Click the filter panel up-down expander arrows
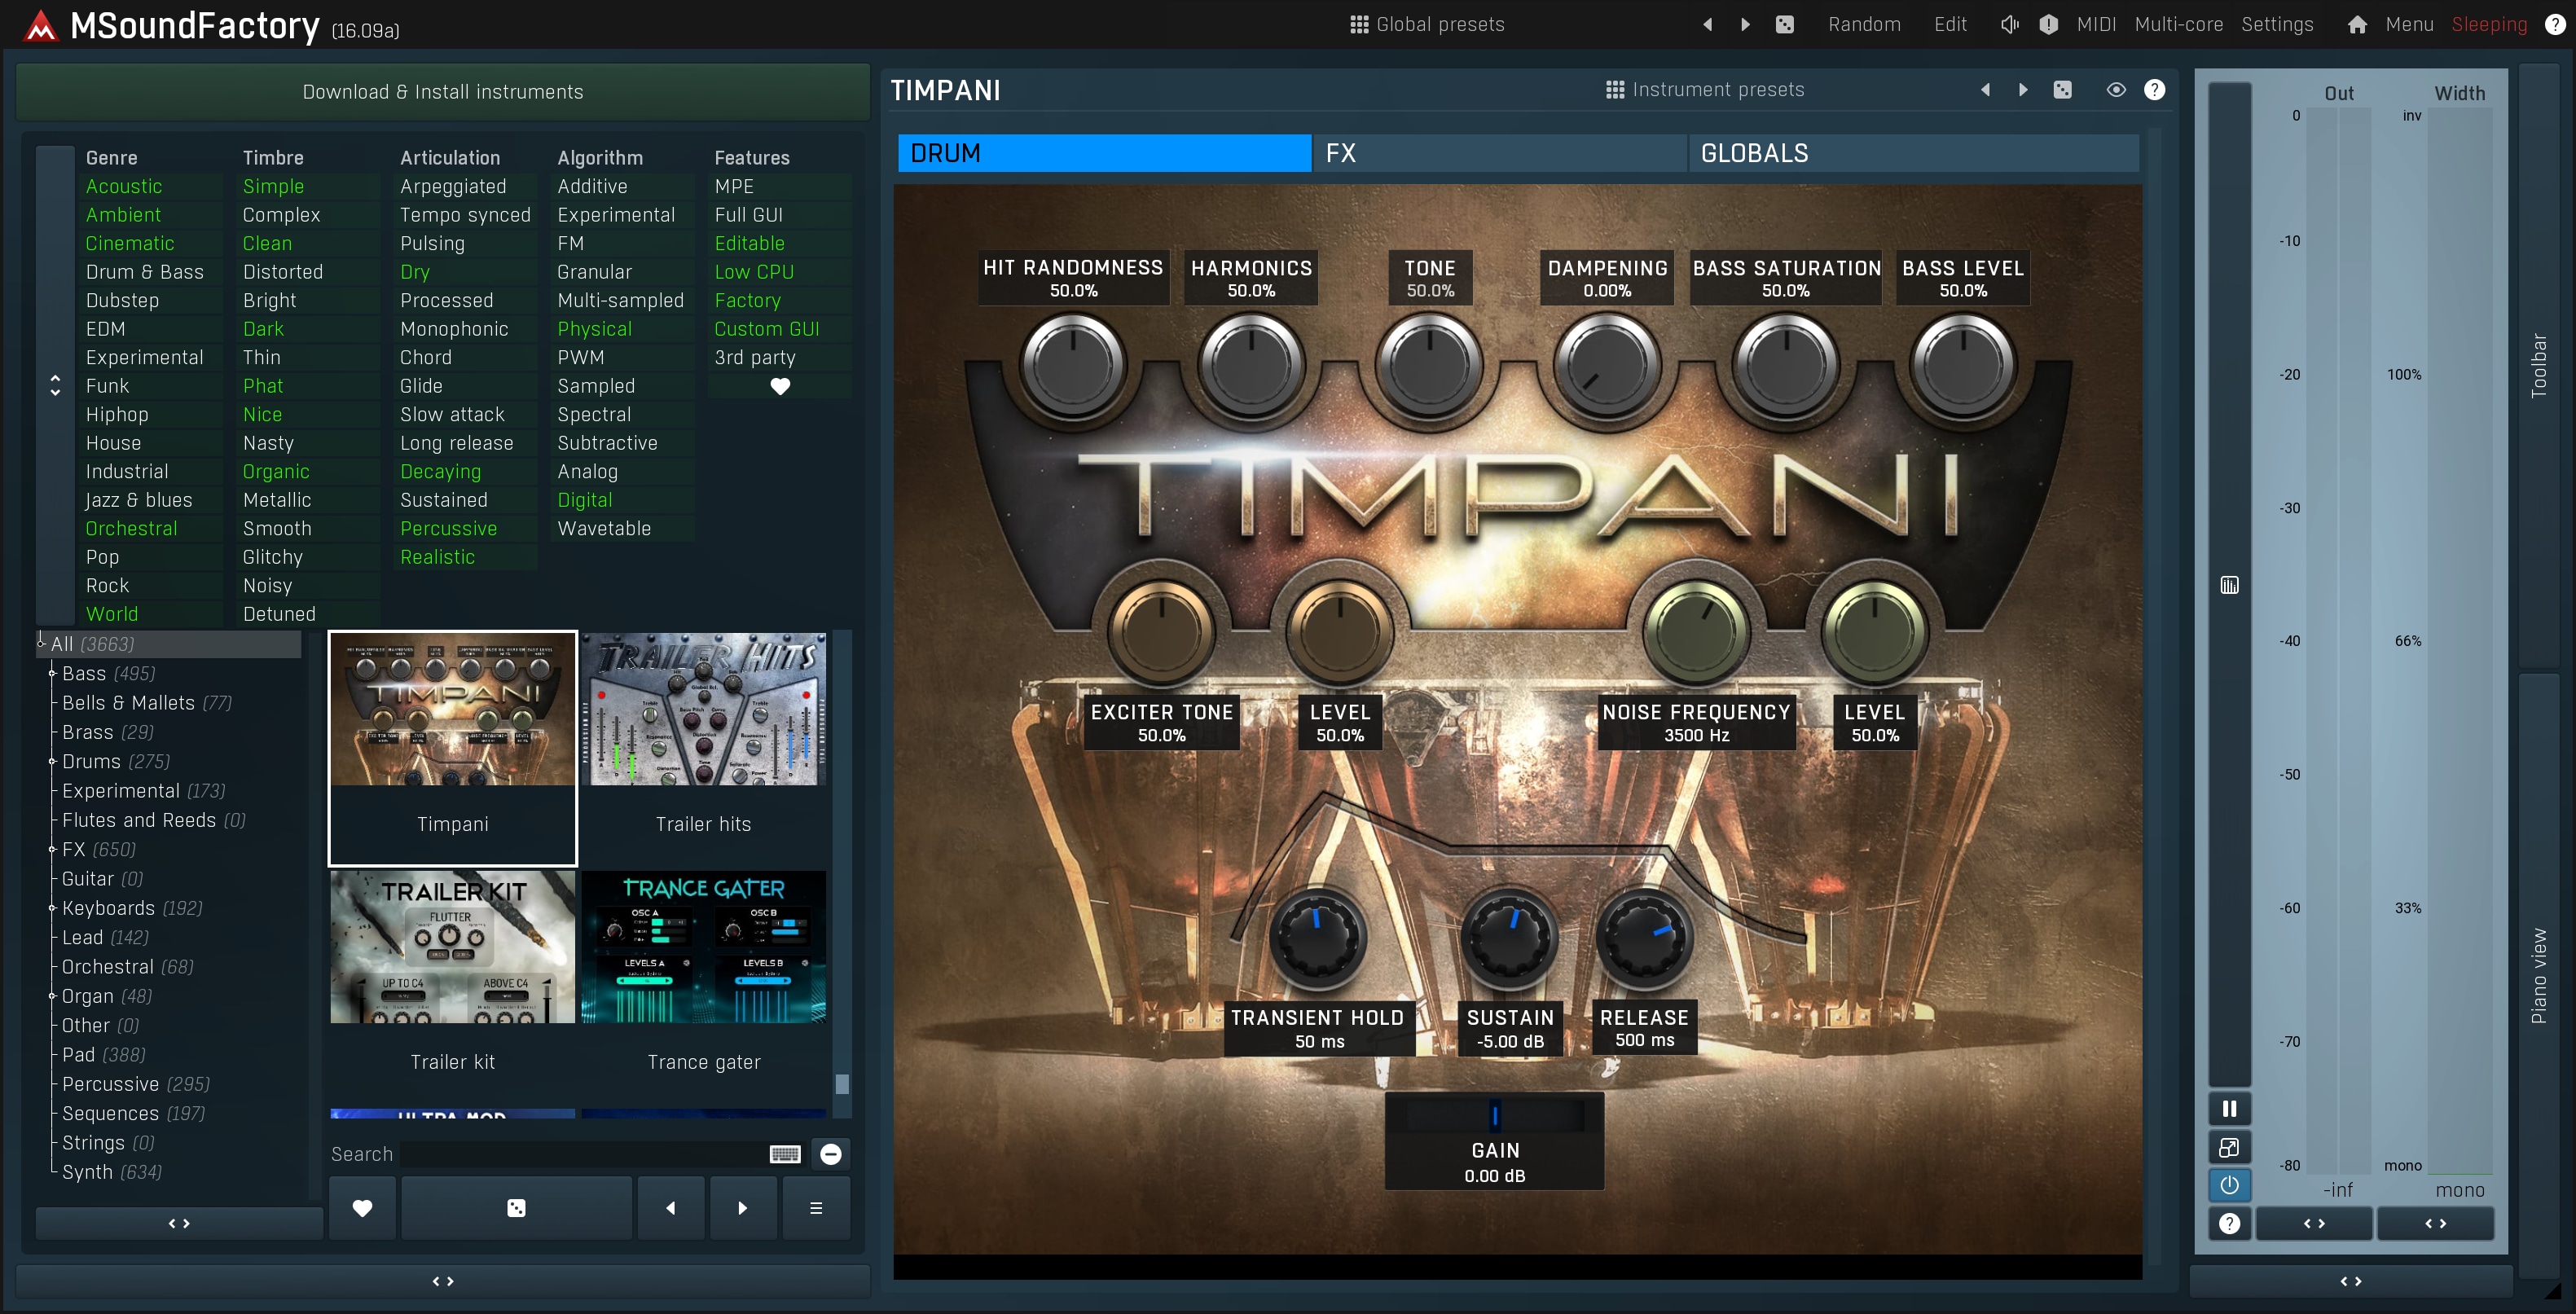This screenshot has width=2576, height=1314. click(x=55, y=385)
